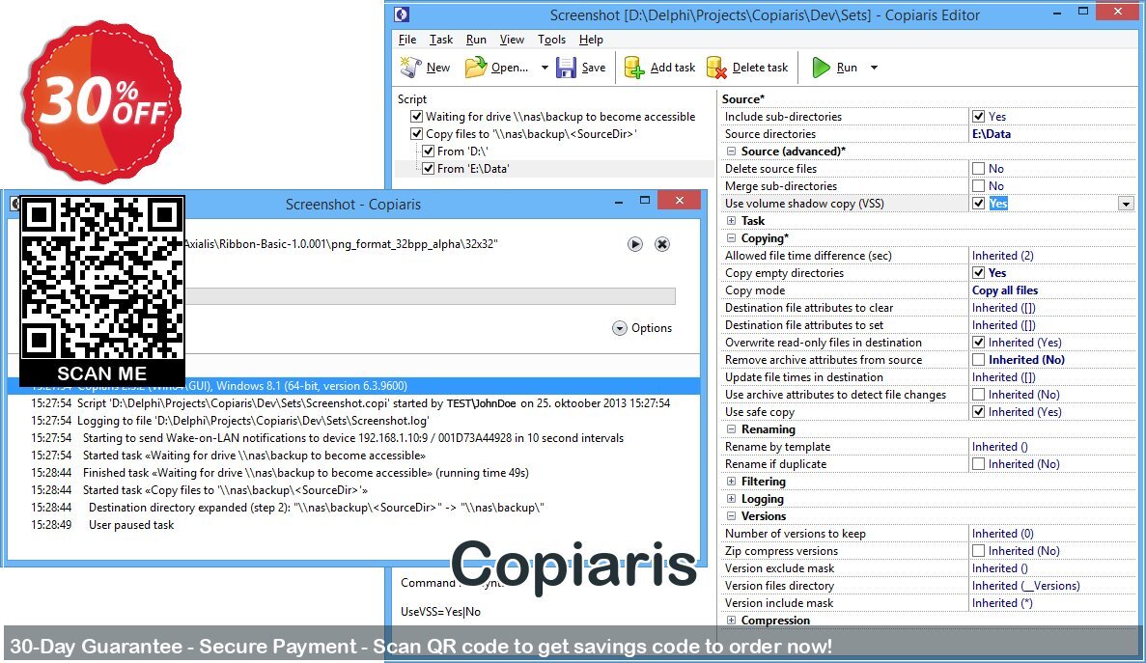Uncheck the Waiting for drive task checkbox
Viewport: 1146px width, 663px height.
tap(416, 116)
